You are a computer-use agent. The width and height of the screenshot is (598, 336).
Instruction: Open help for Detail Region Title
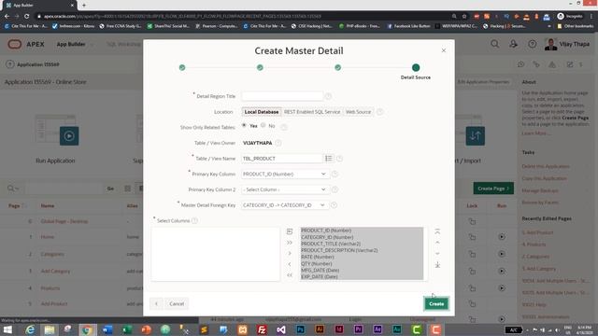[x=328, y=96]
